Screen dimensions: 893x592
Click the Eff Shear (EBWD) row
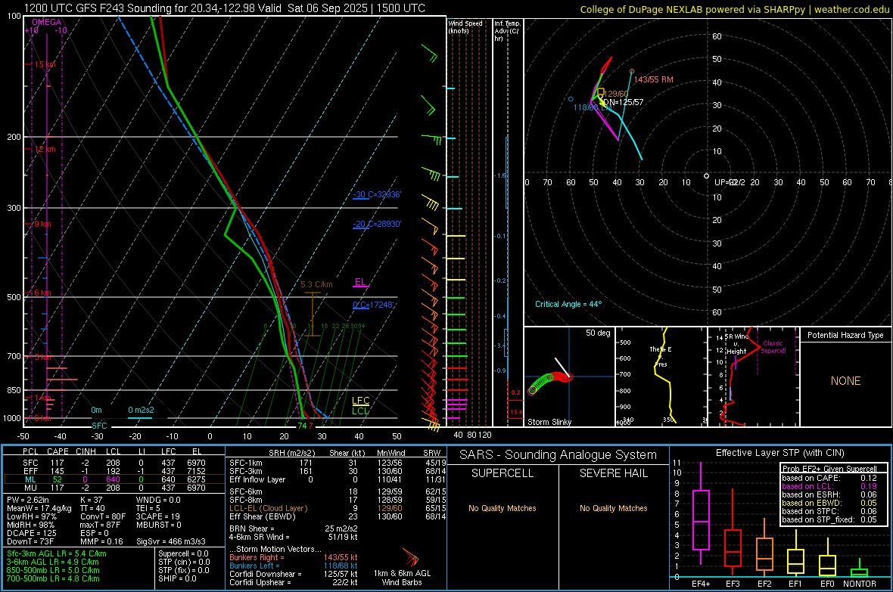click(x=338, y=516)
